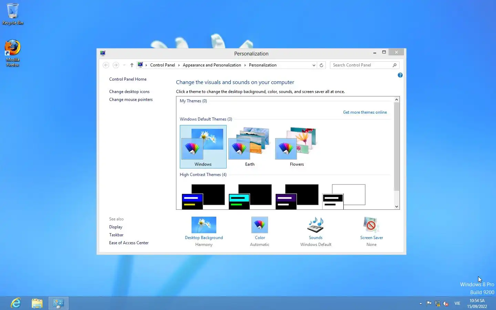Open Desktop Background settings icon
This screenshot has width=496, height=310.
pos(204,225)
